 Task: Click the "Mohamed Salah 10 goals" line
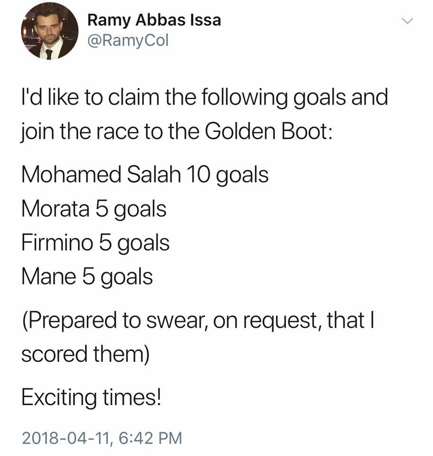pos(145,176)
